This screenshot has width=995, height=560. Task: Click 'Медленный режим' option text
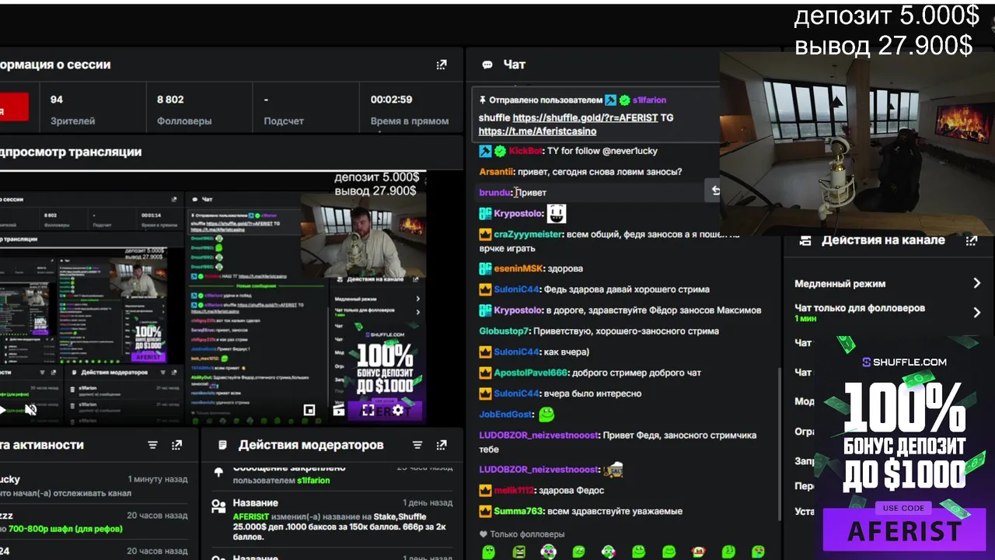pyautogui.click(x=840, y=284)
